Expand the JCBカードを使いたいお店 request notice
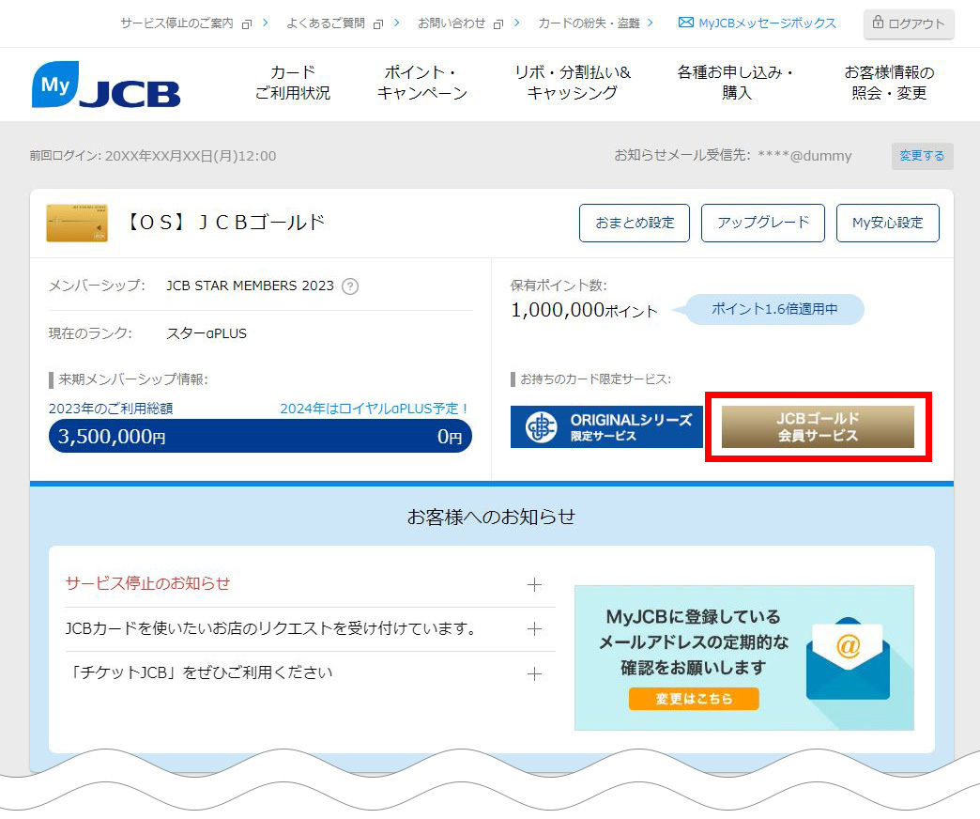Viewport: 980px width, 819px height. click(534, 629)
